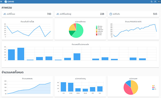Click the people icon in the 743 card
Image resolution: width=161 pixels, height=98 pixels.
tap(5, 14)
